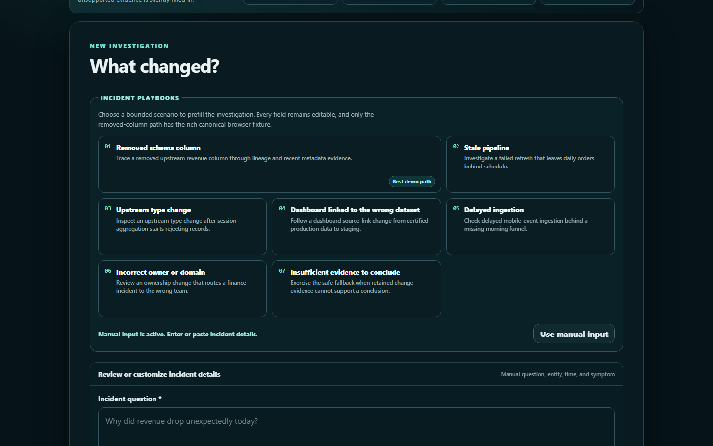
Task: Click 'Manual input is active' status message
Action: click(x=178, y=334)
